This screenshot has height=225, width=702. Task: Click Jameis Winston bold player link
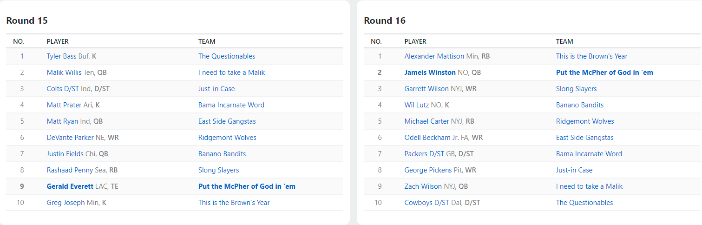[x=430, y=73]
